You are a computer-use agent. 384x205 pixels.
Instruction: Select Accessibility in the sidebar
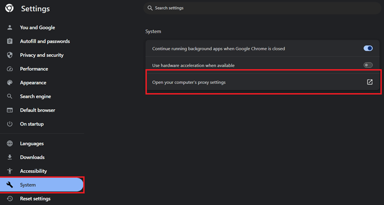tap(33, 171)
